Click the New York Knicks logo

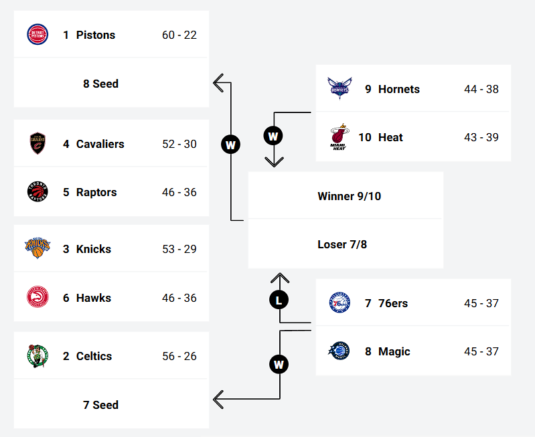(x=37, y=248)
